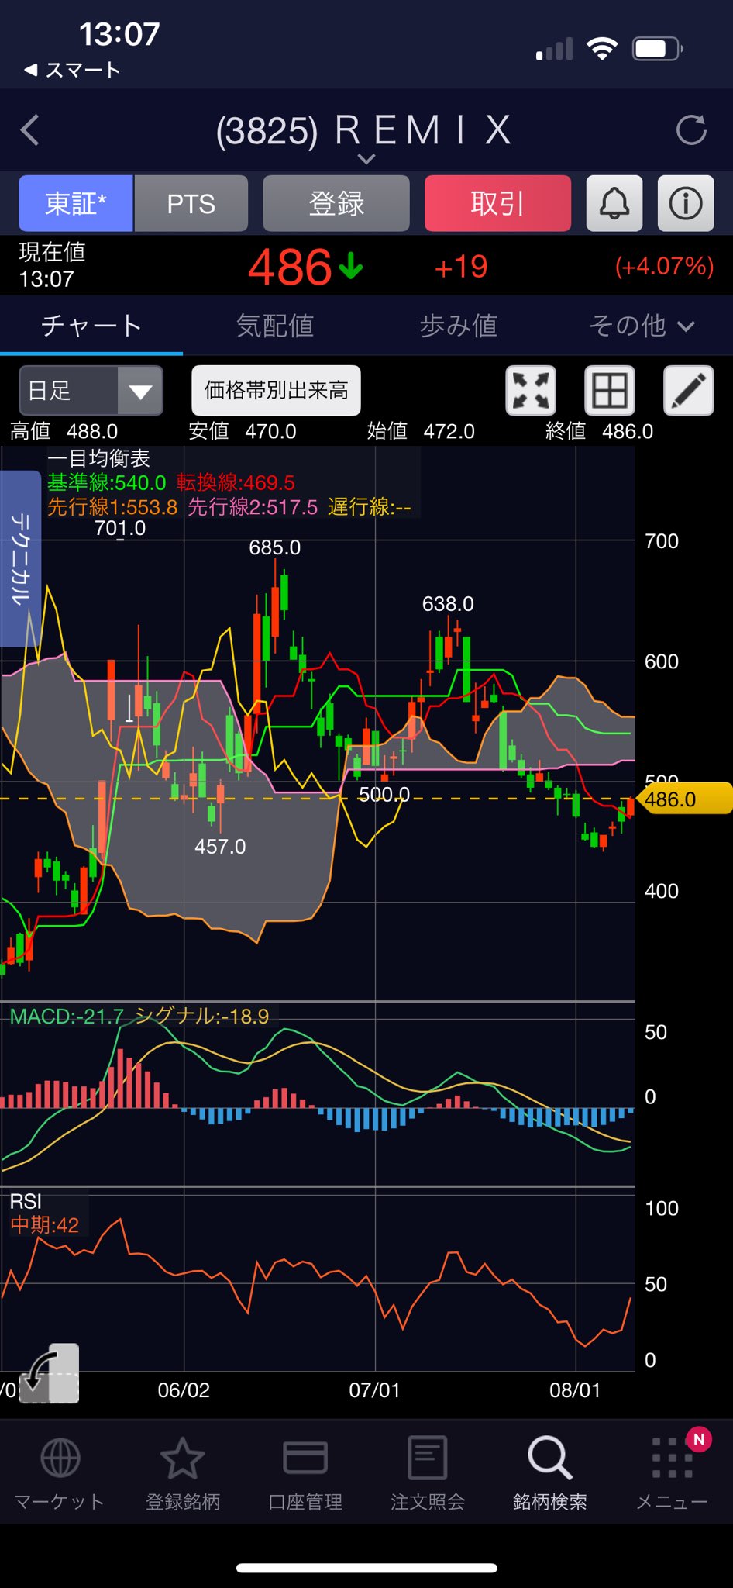The image size is (733, 1588).
Task: Toggle 価格帯別出来高 volume-by-price display
Action: click(276, 390)
